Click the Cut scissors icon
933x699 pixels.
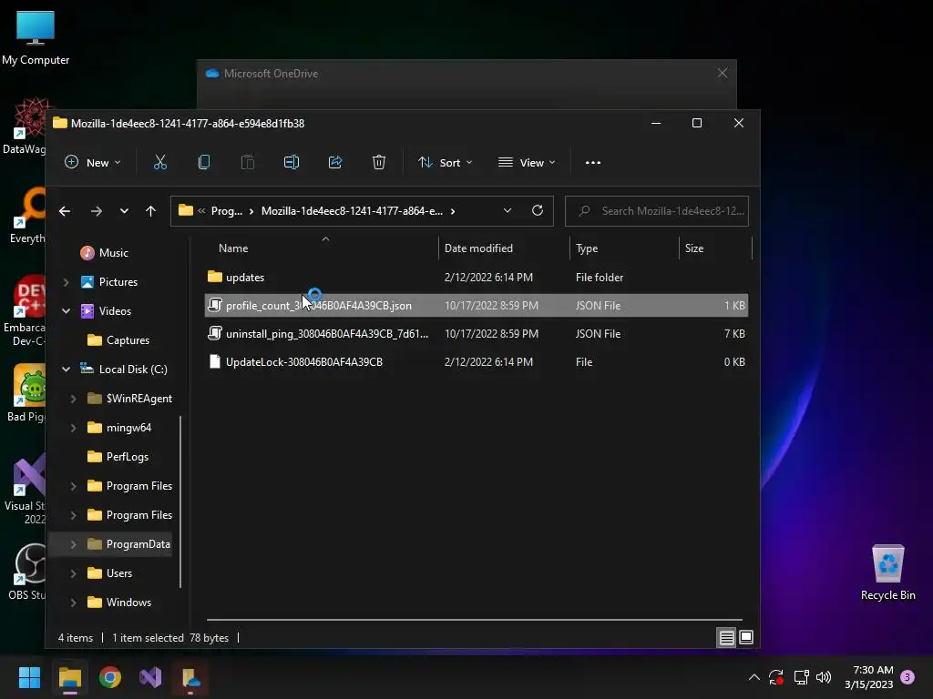pos(160,162)
